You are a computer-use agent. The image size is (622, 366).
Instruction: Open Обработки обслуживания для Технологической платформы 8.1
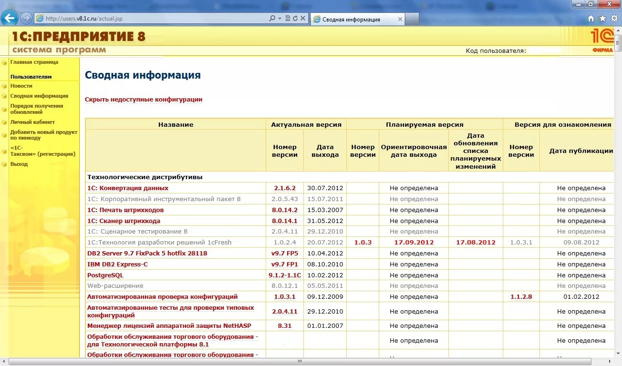(x=173, y=341)
